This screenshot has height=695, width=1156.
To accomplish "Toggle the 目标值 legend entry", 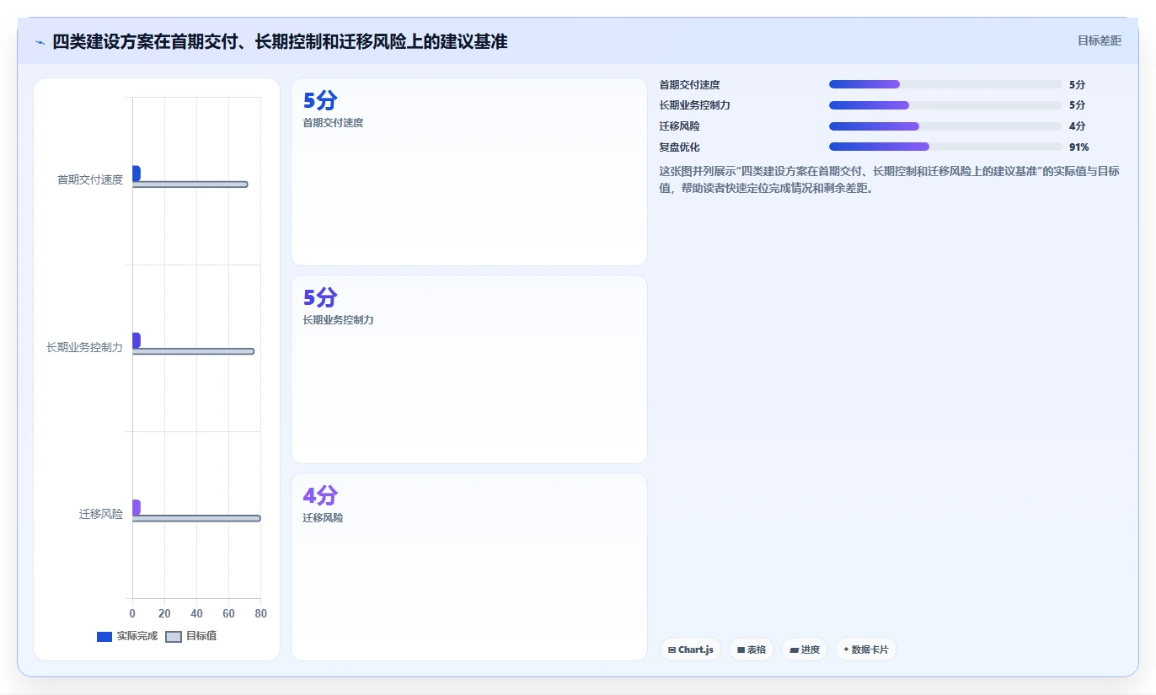I will point(190,636).
